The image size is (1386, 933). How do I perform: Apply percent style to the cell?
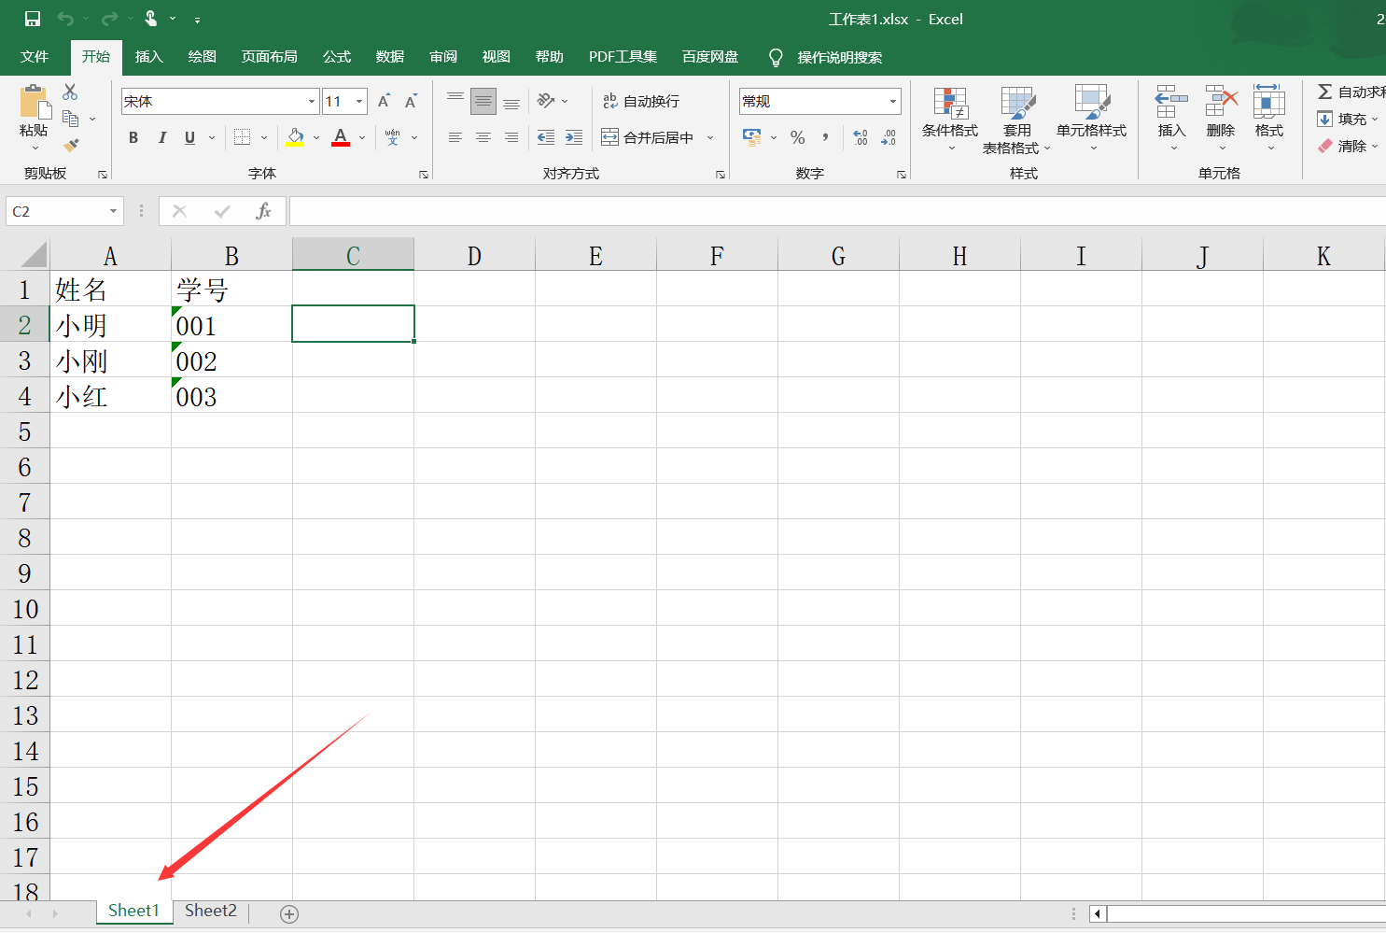798,137
